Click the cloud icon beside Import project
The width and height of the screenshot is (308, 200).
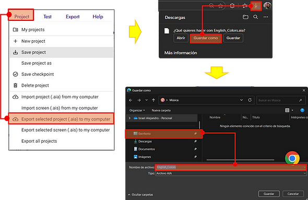15,97
